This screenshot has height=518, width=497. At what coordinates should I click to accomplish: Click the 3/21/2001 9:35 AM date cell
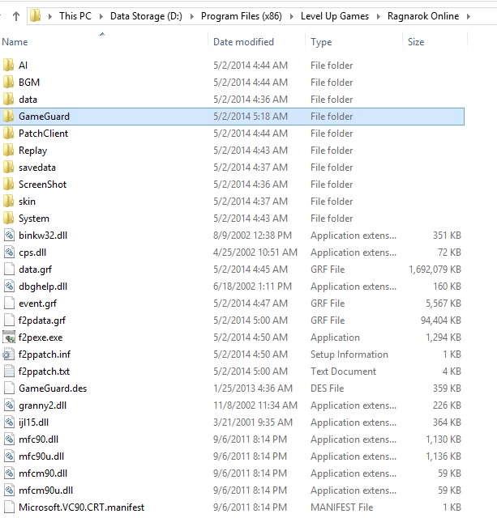click(x=253, y=422)
